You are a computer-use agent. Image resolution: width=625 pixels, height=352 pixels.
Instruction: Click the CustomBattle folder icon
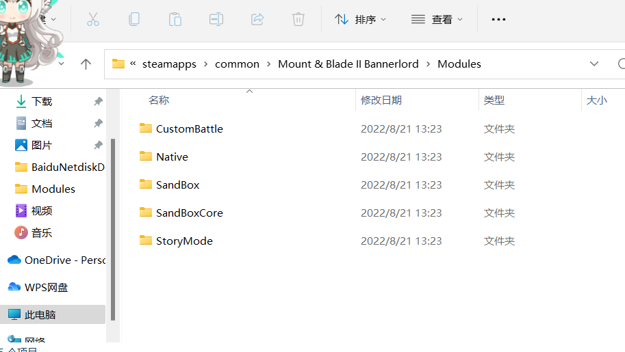tap(146, 128)
